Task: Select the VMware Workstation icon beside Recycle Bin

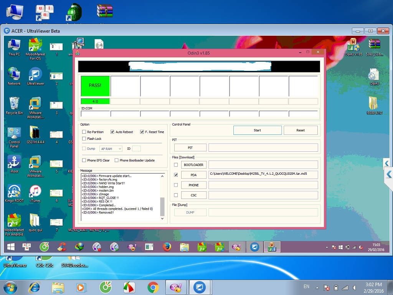Action: click(x=35, y=108)
